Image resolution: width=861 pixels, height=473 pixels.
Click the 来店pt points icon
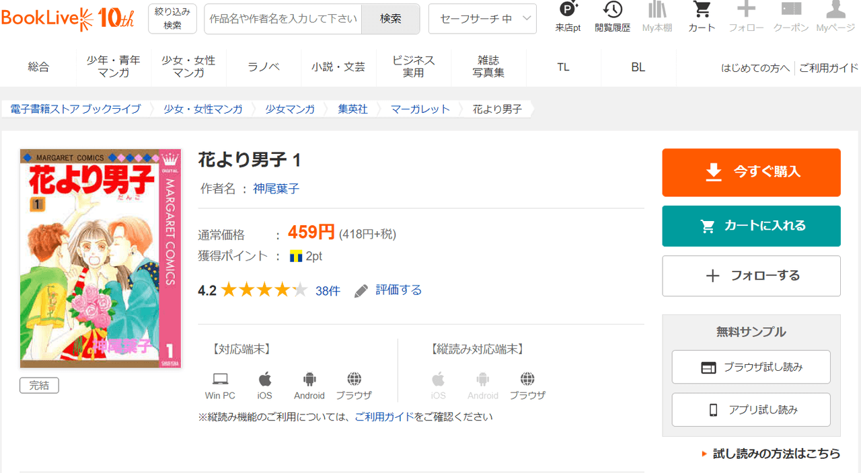pyautogui.click(x=568, y=17)
